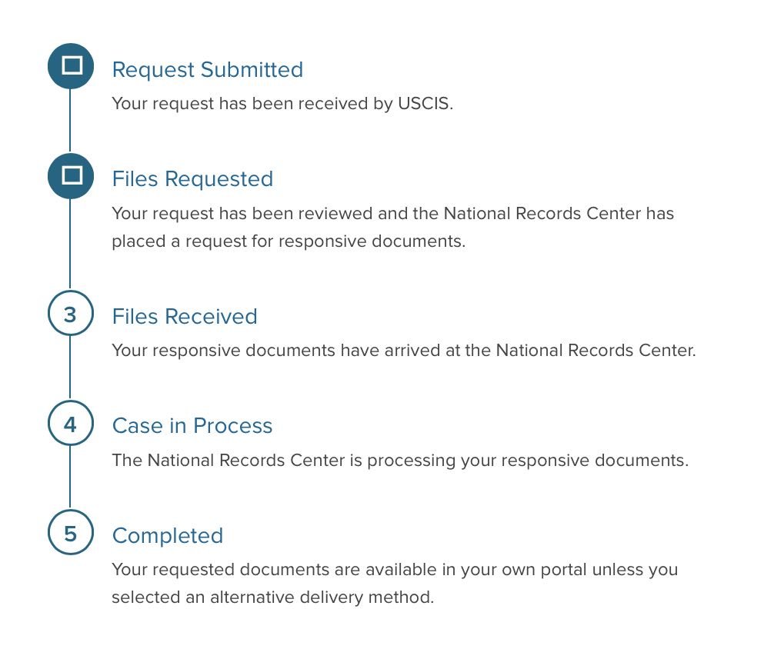Image resolution: width=774 pixels, height=649 pixels.
Task: Click the Case in Process heading
Action: [x=192, y=425]
